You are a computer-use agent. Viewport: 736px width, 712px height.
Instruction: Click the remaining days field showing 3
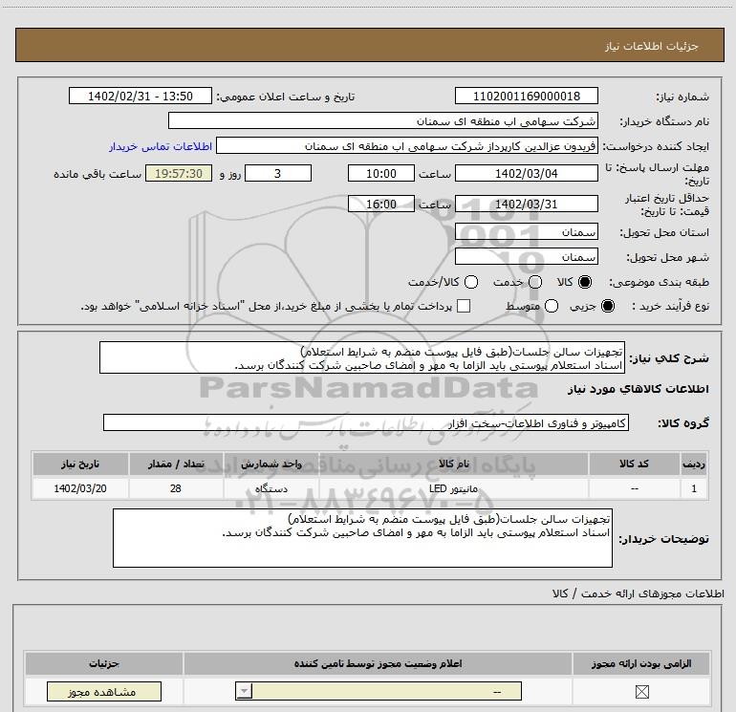click(278, 173)
